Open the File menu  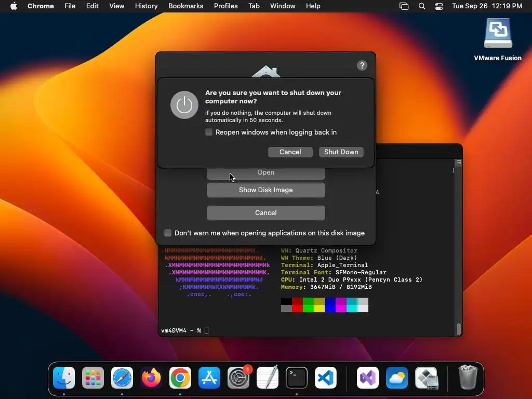[70, 6]
